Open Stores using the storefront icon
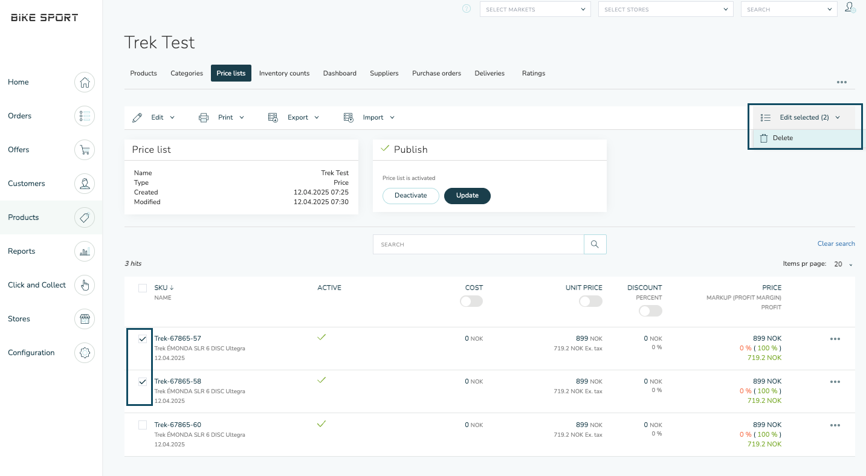This screenshot has width=866, height=476. coord(85,319)
